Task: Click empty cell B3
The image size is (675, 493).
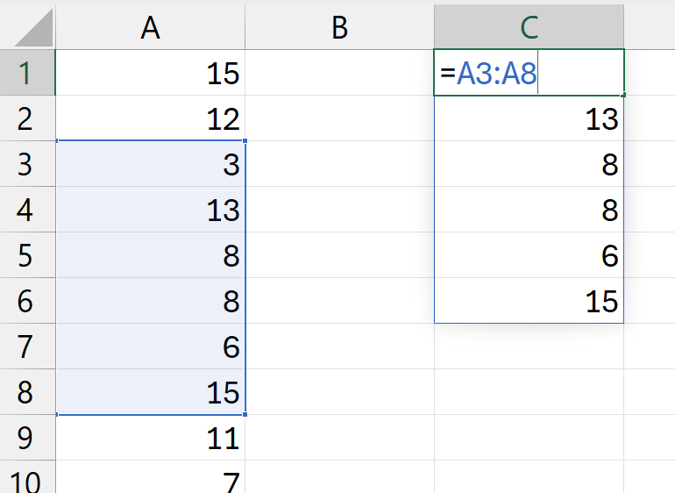Action: pyautogui.click(x=339, y=164)
